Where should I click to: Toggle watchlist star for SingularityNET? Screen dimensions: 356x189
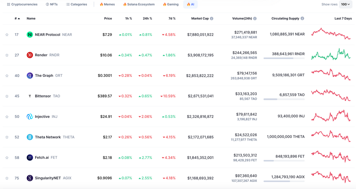(7, 178)
